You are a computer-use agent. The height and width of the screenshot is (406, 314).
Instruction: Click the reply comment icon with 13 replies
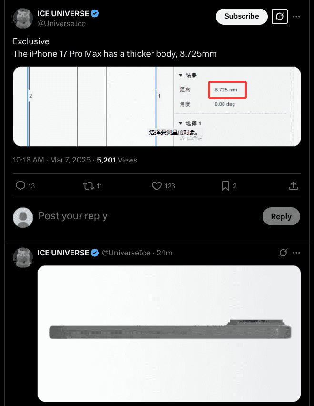pos(20,186)
